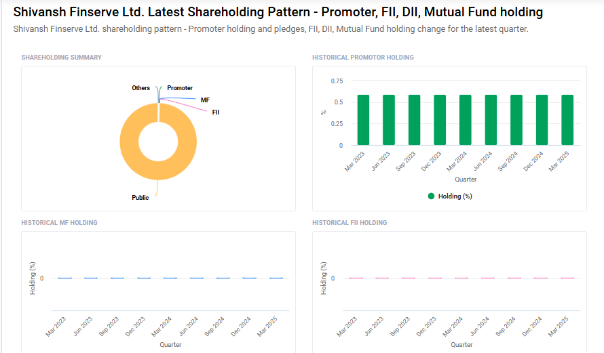This screenshot has width=604, height=353.
Task: Click the Historical FII Holding heading
Action: (x=350, y=223)
